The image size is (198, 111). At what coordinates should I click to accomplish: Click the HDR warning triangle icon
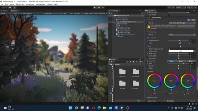149,27
